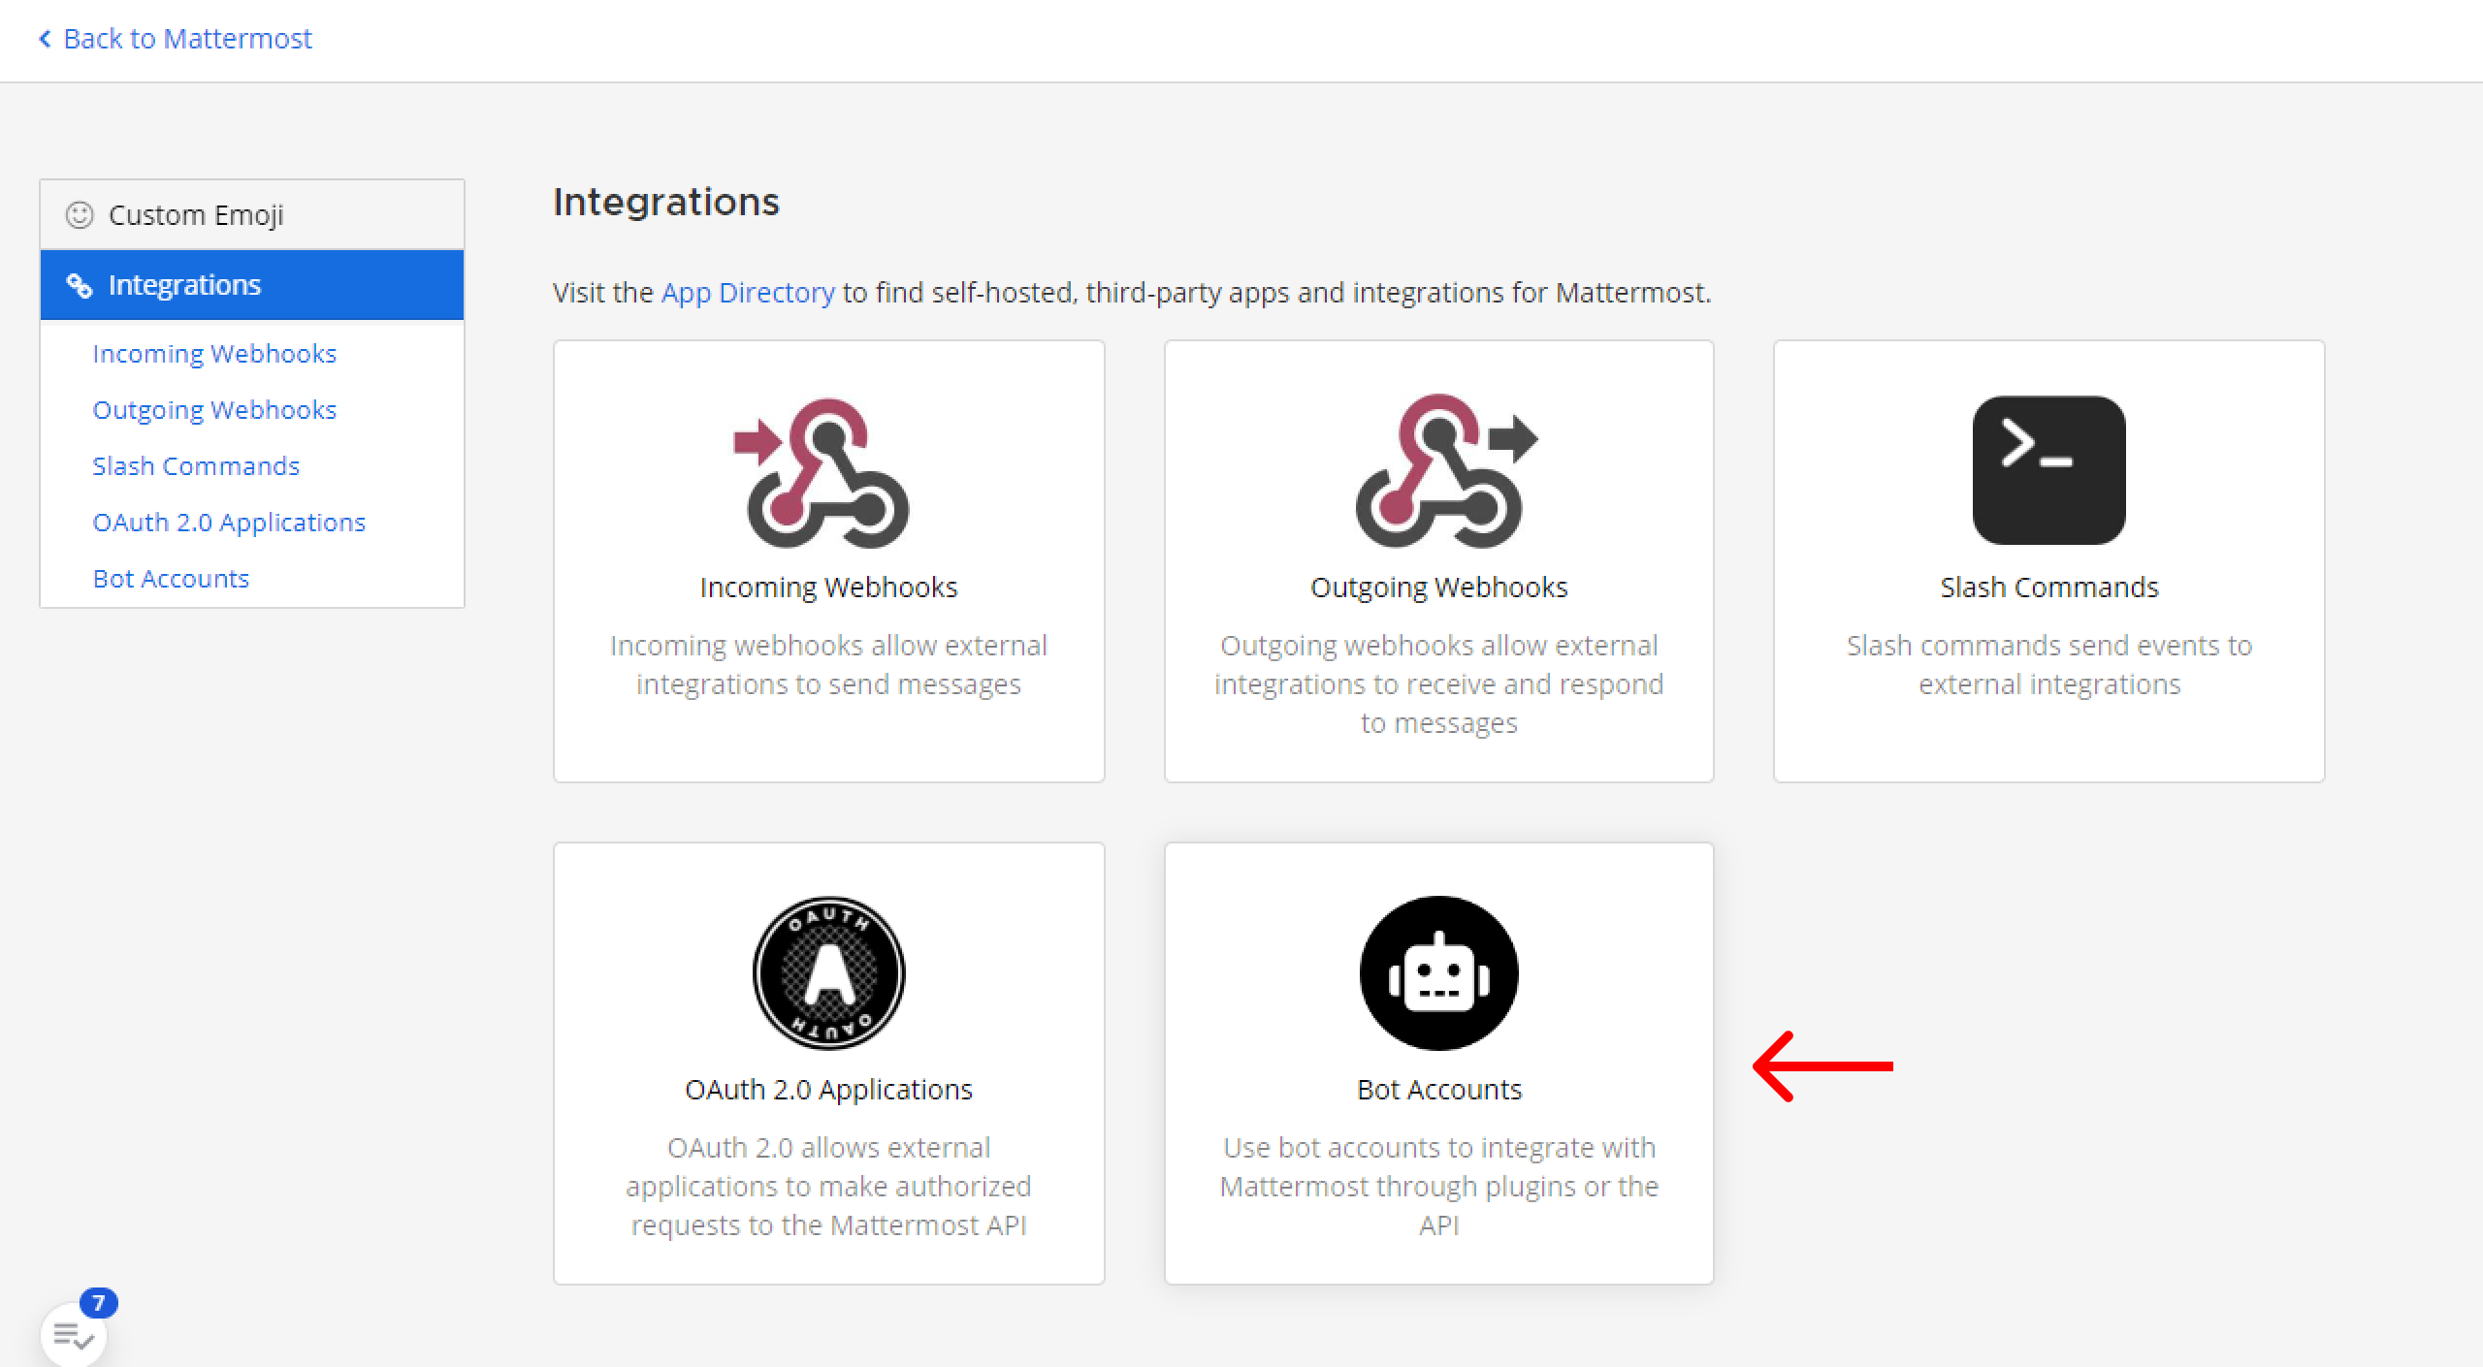Open Incoming Webhooks sidebar link
This screenshot has width=2483, height=1367.
click(214, 354)
